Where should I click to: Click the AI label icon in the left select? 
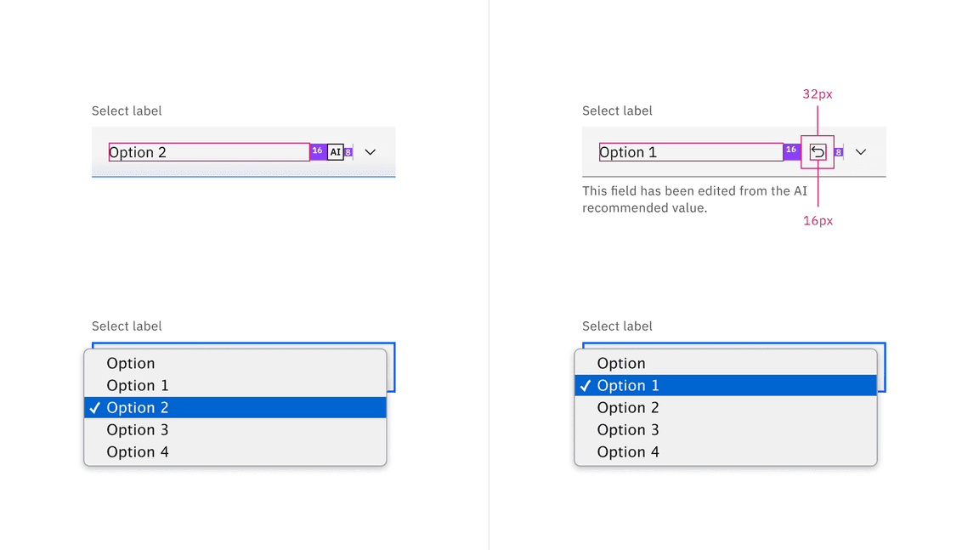335,151
